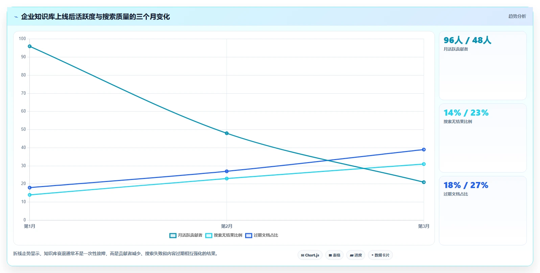
Task: Click the icon on the 表格 chip
Action: point(330,255)
